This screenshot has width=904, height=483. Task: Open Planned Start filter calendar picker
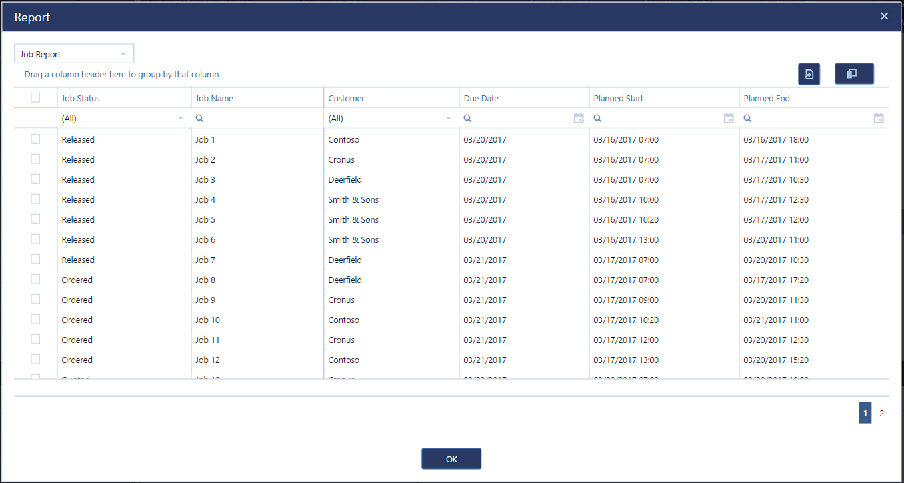(729, 119)
